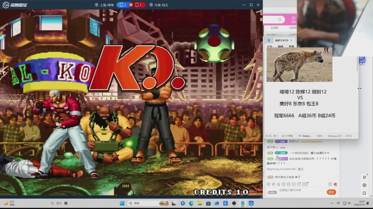Minimize the game emulator window
This screenshot has width=373, height=209.
click(x=244, y=5)
